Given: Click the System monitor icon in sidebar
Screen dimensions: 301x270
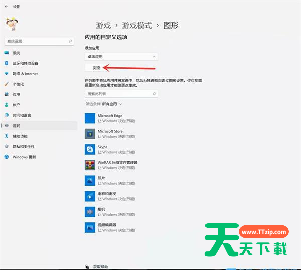Looking at the screenshot, I should point(7,53).
